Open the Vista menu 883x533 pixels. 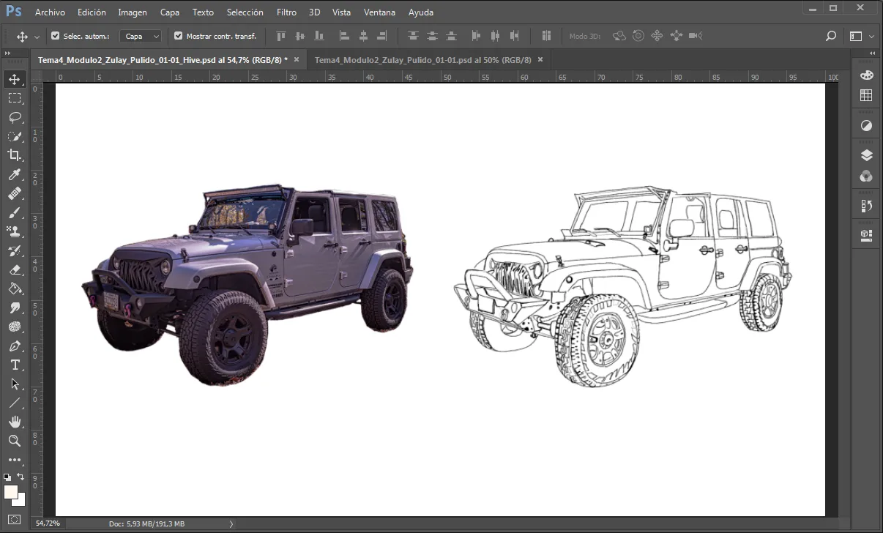click(x=341, y=12)
